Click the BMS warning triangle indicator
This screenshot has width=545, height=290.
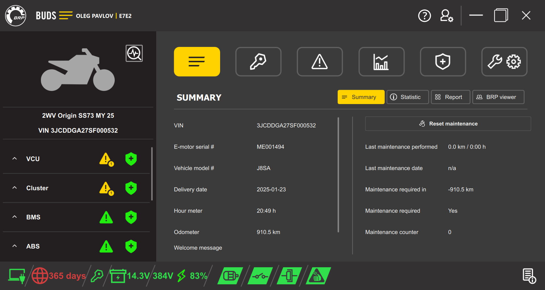[106, 217]
